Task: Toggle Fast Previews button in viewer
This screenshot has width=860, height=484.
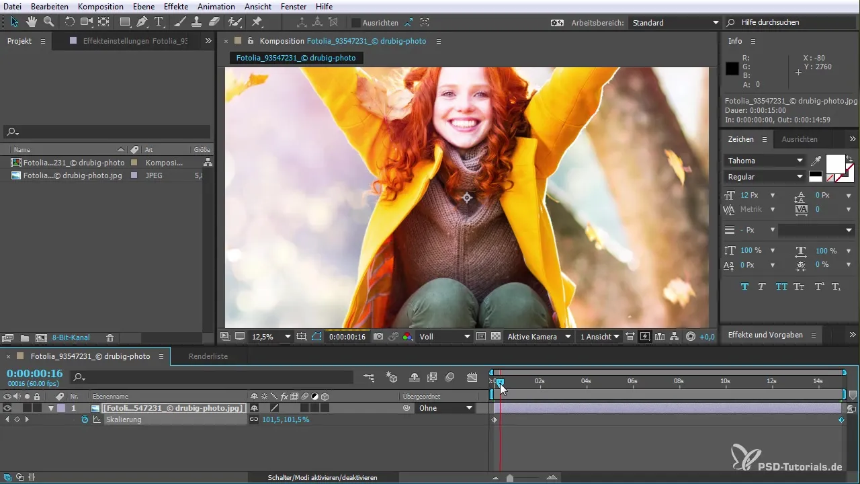Action: [x=645, y=337]
